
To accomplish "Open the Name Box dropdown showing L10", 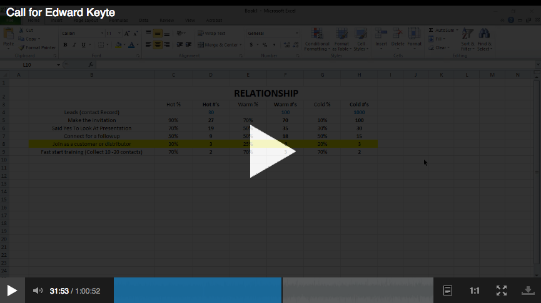I will (58, 65).
